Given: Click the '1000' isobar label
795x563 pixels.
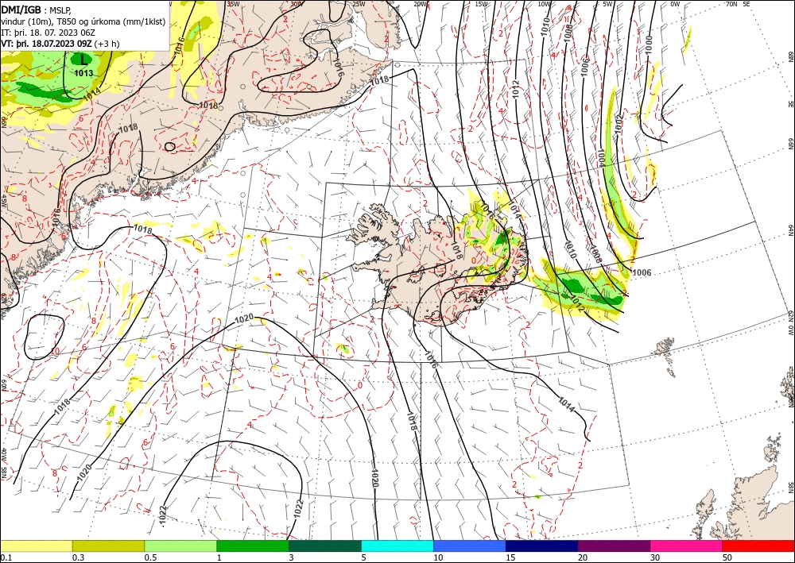Looking at the screenshot, I should point(649,45).
